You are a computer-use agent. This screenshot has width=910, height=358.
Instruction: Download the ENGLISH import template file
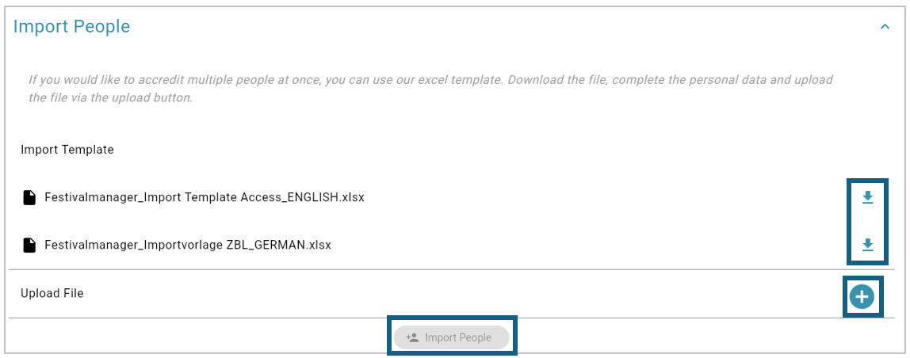(867, 198)
